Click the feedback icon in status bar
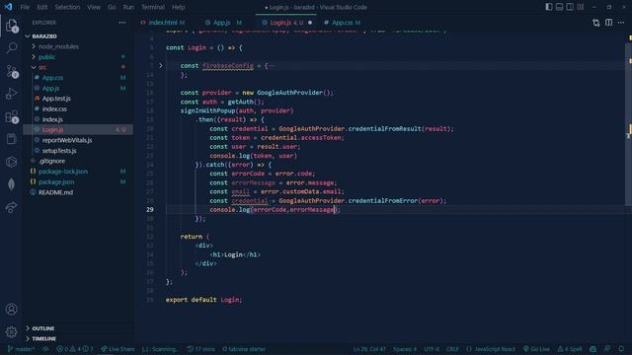632x355 pixels. click(607, 349)
